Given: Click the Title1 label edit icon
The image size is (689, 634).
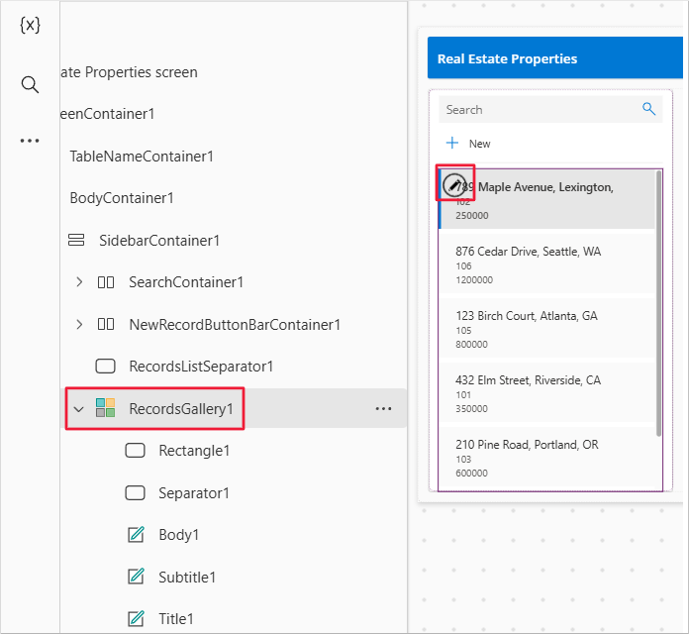Looking at the screenshot, I should 136,618.
